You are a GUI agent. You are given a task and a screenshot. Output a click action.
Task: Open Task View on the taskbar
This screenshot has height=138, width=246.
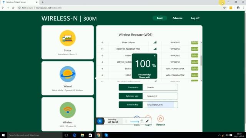pos(66,135)
